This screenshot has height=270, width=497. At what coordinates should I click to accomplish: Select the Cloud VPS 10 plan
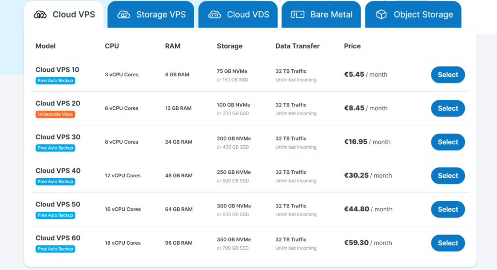coord(447,75)
